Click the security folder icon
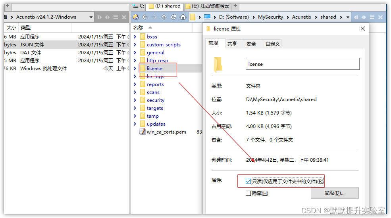Image resolution: width=391 pixels, height=218 pixels. pyautogui.click(x=143, y=100)
